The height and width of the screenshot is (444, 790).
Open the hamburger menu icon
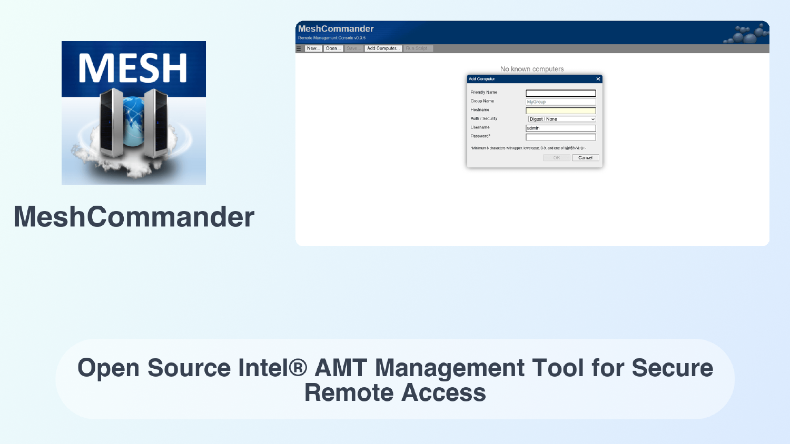tap(299, 48)
